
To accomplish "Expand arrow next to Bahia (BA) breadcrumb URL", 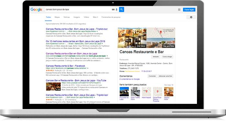I will coord(102,44).
